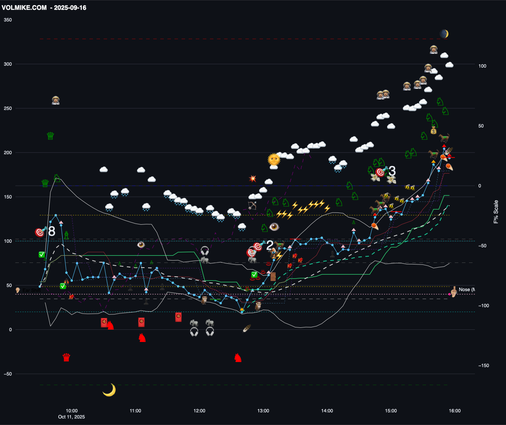Click the fire emoji near 10:00
Viewport: 506px width, 425px height.
tap(71, 296)
